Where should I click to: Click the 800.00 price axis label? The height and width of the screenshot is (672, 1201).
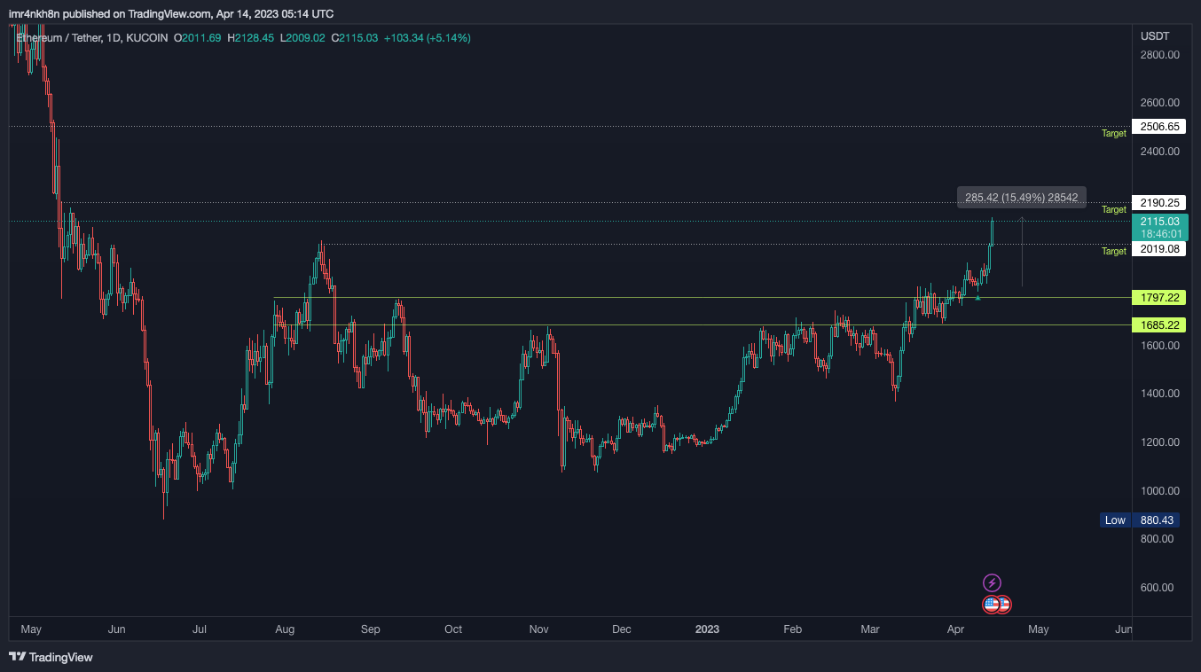pos(1159,539)
